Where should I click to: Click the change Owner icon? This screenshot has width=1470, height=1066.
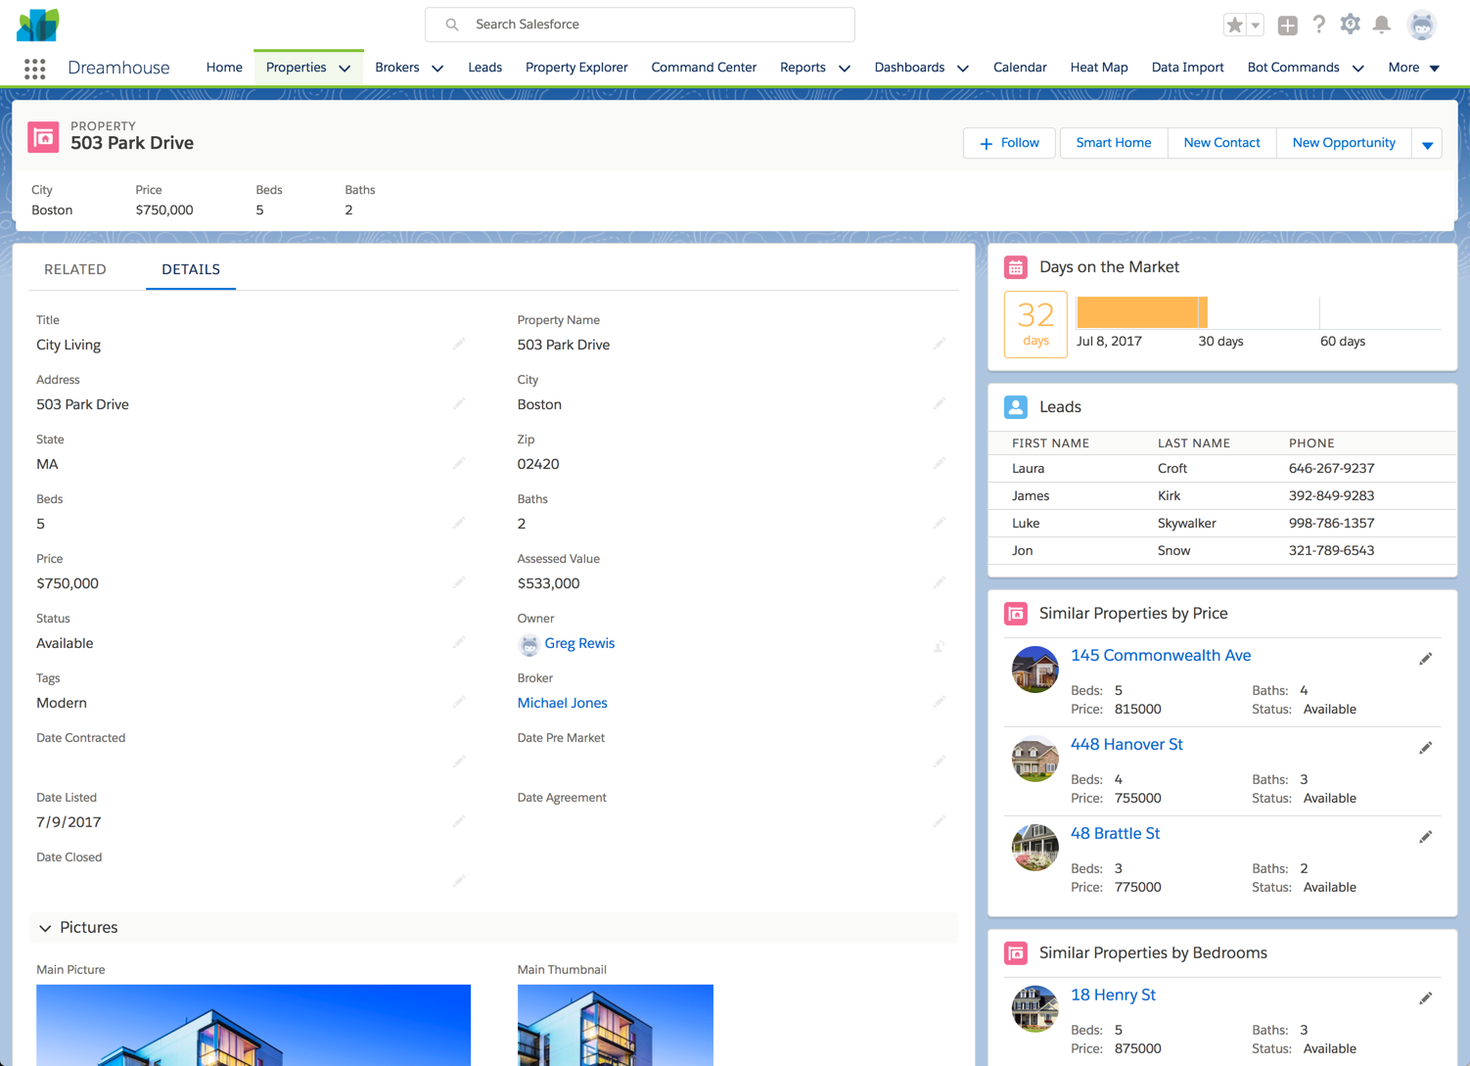pos(939,646)
